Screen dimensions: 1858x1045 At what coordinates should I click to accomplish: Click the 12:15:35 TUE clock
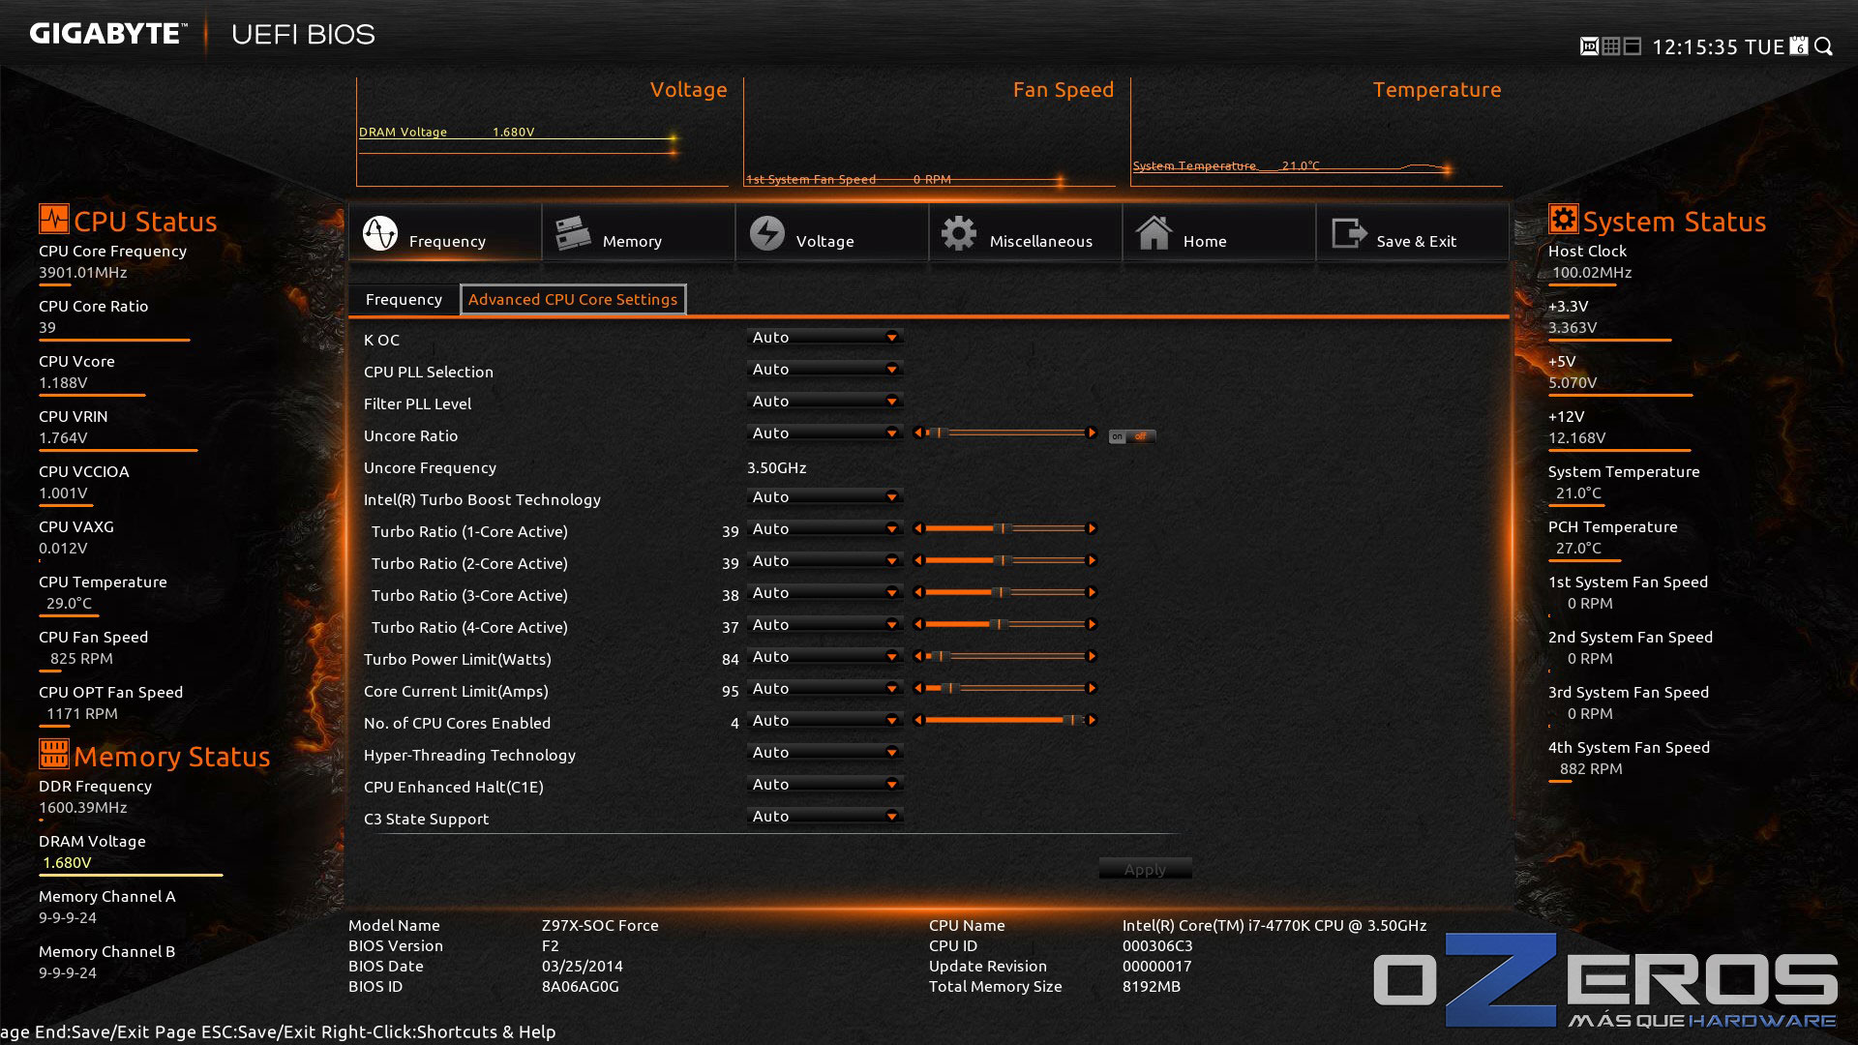point(1718,46)
